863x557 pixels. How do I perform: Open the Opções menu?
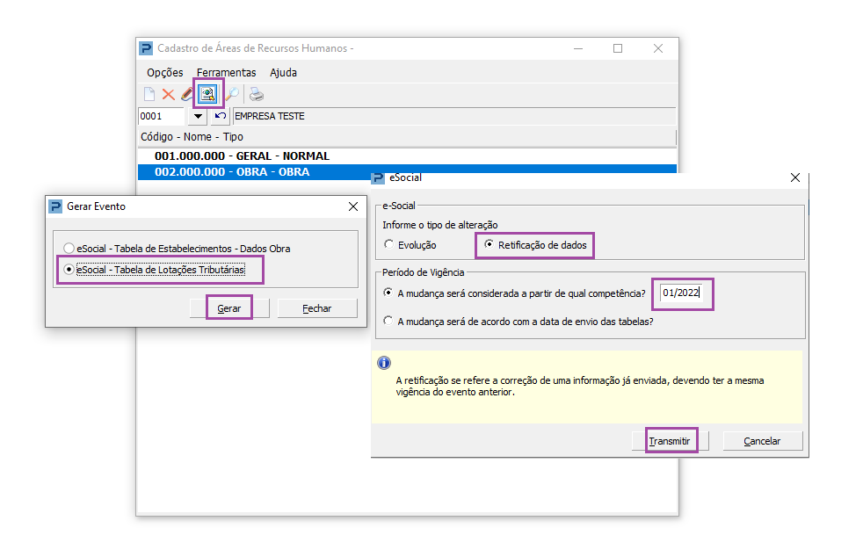(164, 73)
